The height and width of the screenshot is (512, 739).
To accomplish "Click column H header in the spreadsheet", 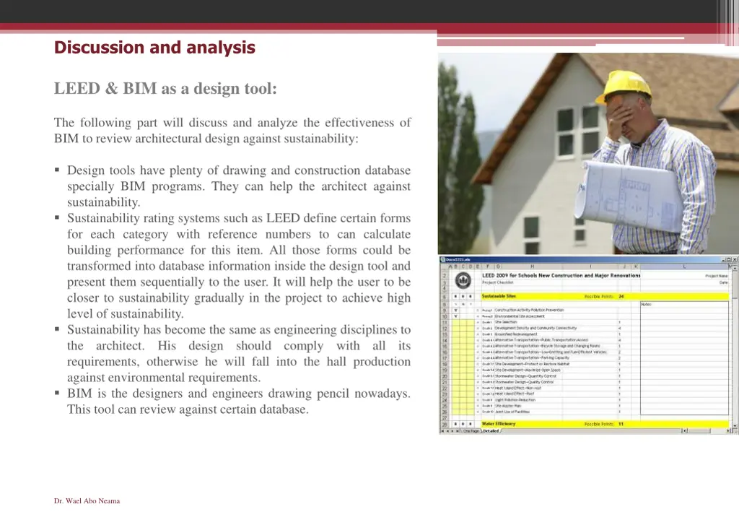I will click(532, 266).
